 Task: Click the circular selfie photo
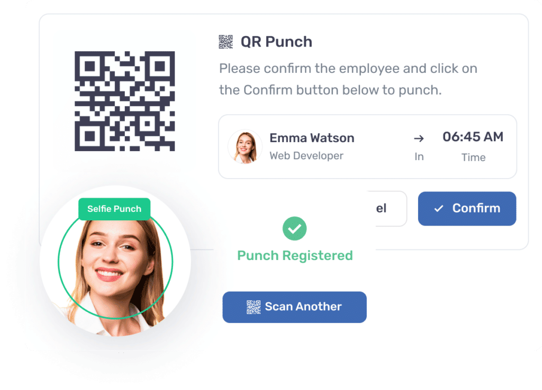115,261
